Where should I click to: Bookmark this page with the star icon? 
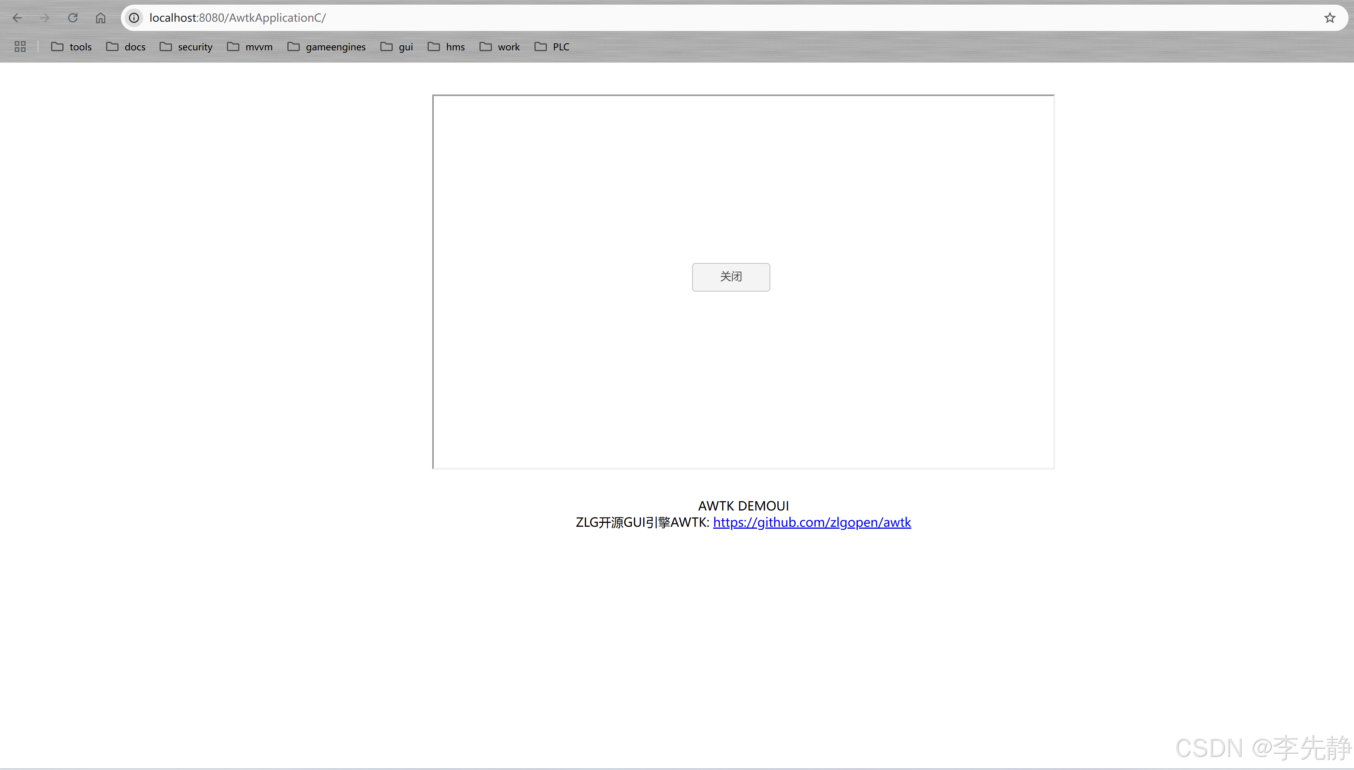pos(1330,18)
